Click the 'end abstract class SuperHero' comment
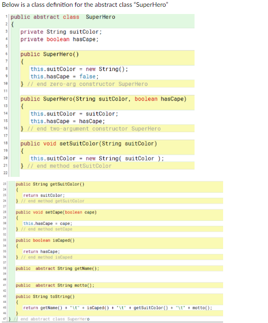This screenshot has width=268, height=323. pyautogui.click(x=52, y=319)
